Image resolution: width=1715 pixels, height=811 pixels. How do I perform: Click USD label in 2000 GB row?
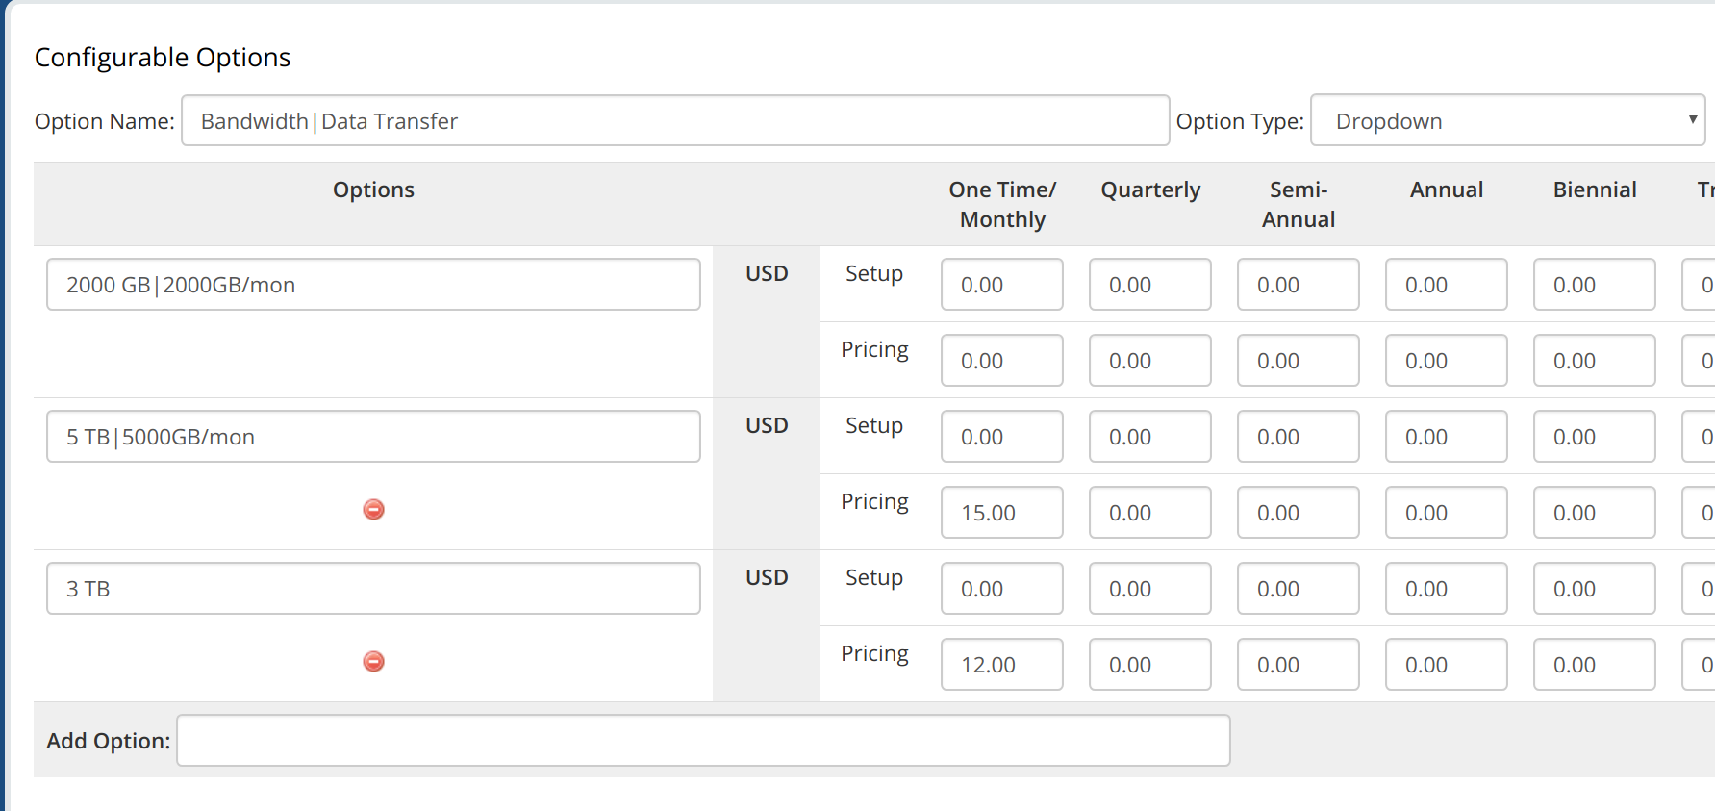767,273
